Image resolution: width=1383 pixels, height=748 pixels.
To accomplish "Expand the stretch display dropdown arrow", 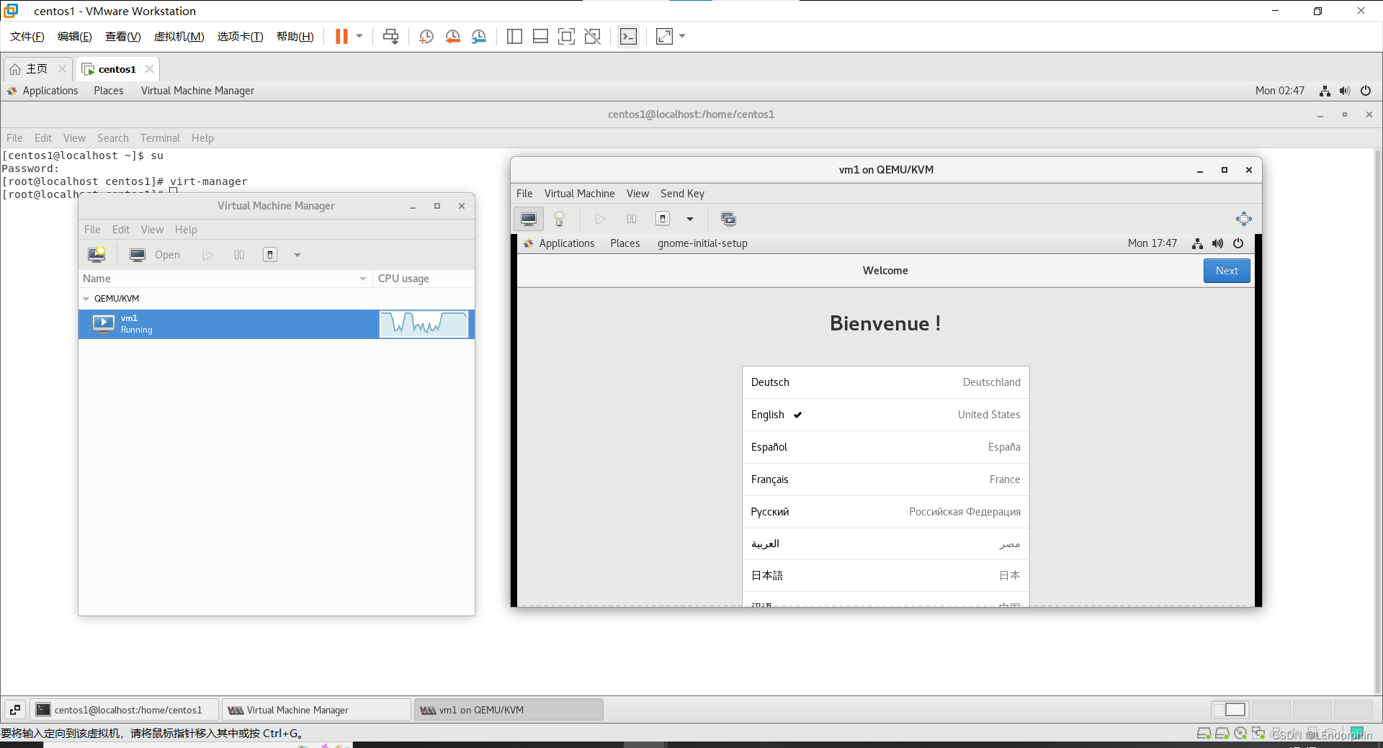I will (682, 36).
